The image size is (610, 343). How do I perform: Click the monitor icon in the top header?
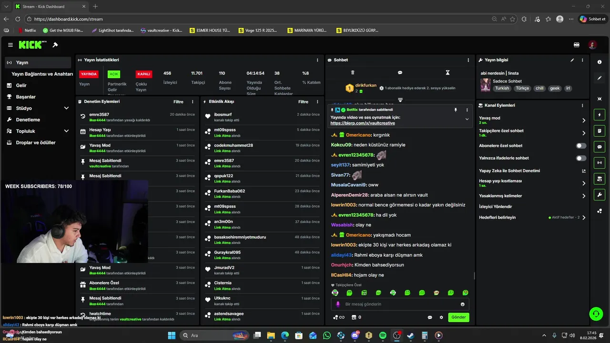577,45
